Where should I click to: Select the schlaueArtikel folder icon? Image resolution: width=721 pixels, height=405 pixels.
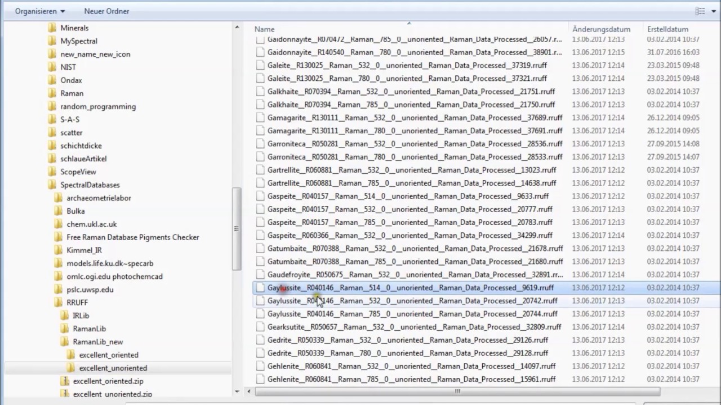click(52, 159)
